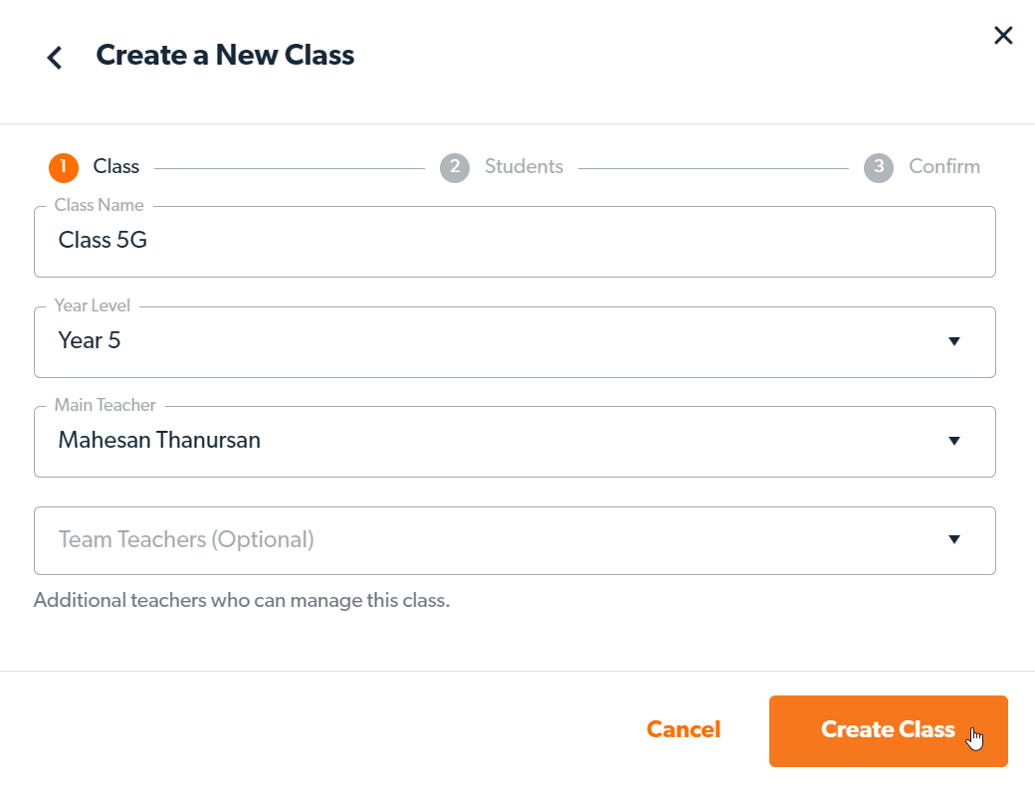1035x787 pixels.
Task: Jump to the Confirm step label
Action: click(x=943, y=167)
